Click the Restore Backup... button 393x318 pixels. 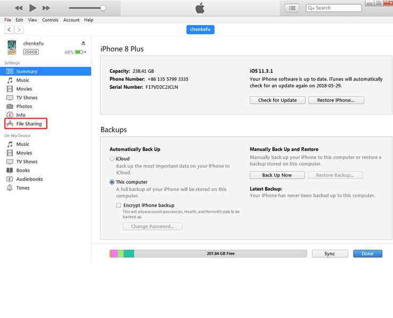[335, 175]
